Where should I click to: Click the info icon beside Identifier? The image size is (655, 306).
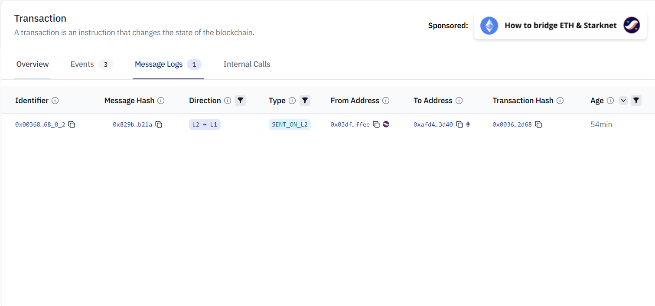click(55, 101)
